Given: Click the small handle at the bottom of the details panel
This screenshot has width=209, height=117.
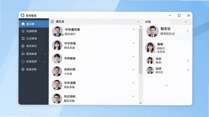Looking at the screenshot, I should 166,86.
